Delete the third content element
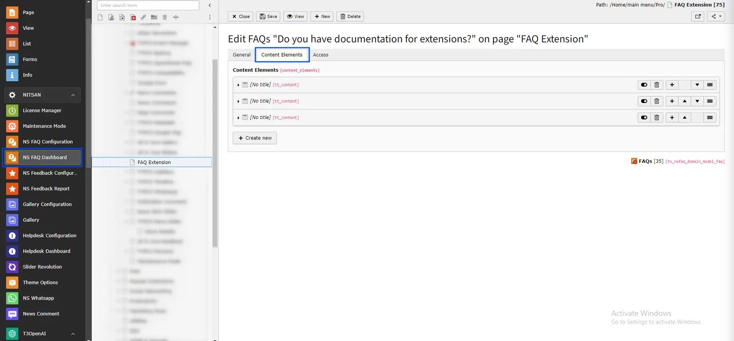 pyautogui.click(x=657, y=118)
